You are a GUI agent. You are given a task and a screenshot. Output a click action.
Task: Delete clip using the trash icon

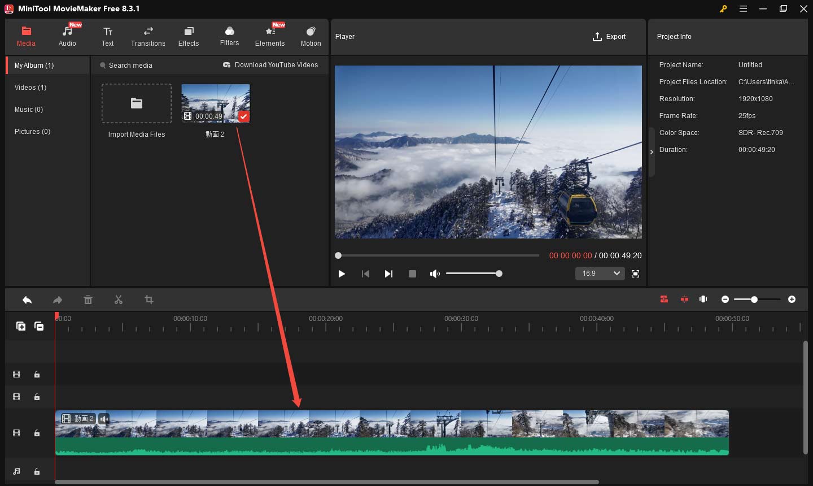(88, 300)
